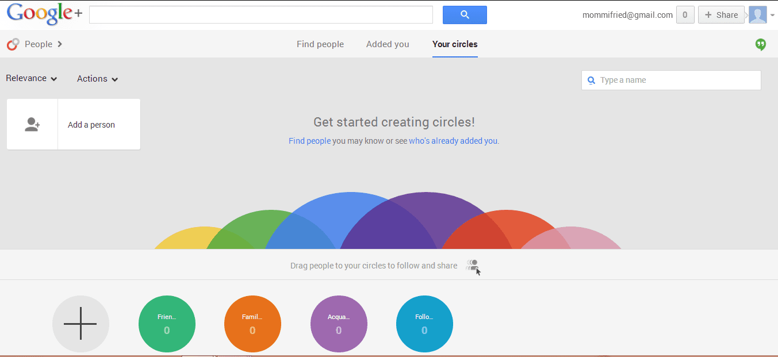The width and height of the screenshot is (778, 357).
Task: Focus the Type a name field
Action: [671, 80]
